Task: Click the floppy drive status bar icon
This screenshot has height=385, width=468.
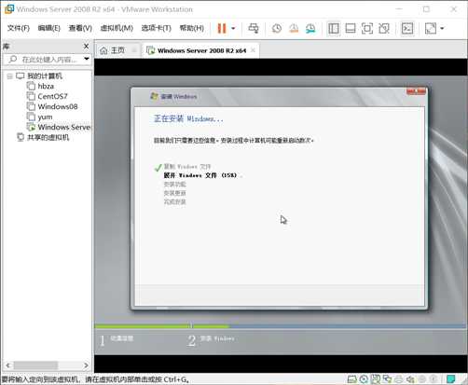Action: click(x=376, y=379)
